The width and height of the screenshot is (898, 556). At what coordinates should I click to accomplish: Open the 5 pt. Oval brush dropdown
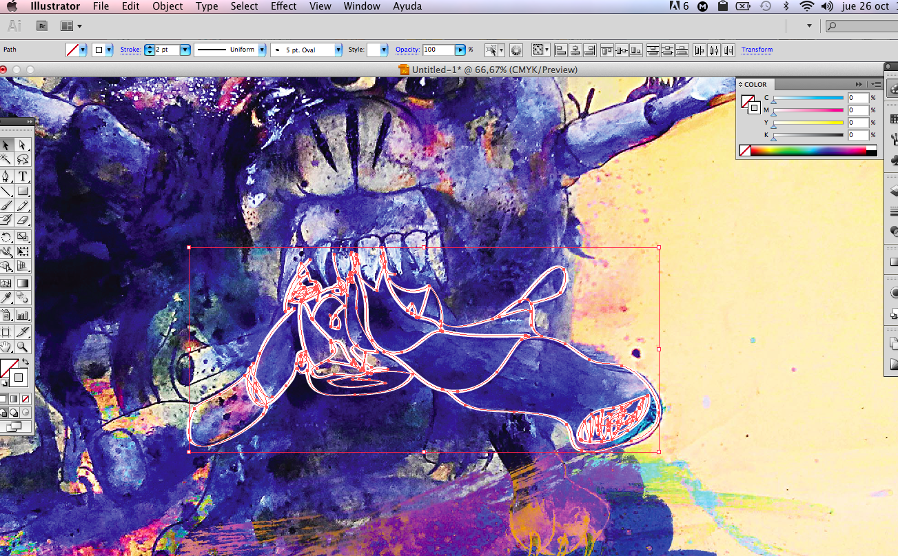click(x=338, y=50)
